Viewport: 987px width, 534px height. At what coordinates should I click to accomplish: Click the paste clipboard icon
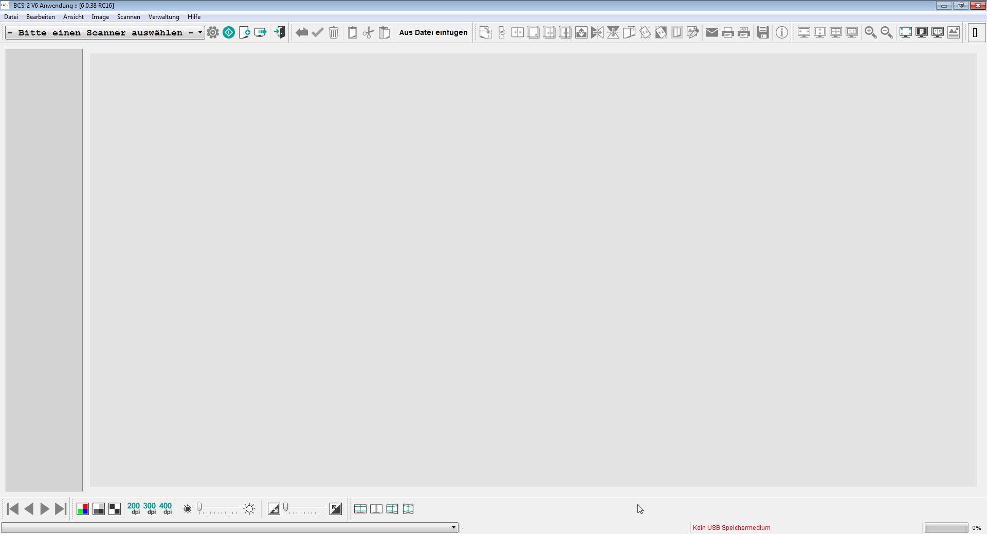[x=385, y=32]
